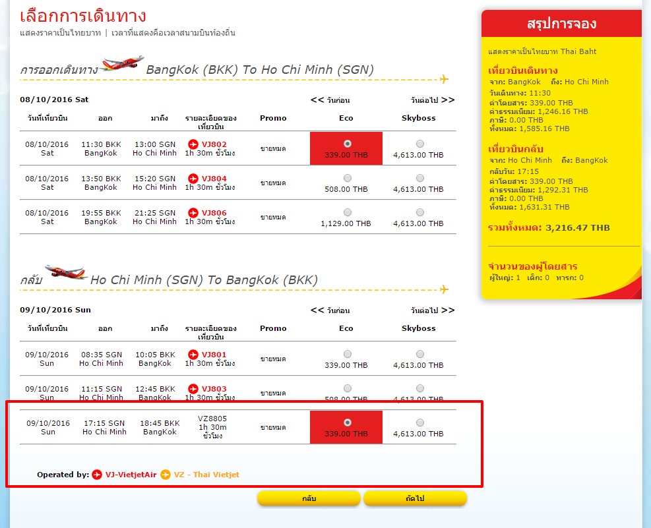Open flight VJ803 details
Viewport: 651px width, 528px height.
214,389
